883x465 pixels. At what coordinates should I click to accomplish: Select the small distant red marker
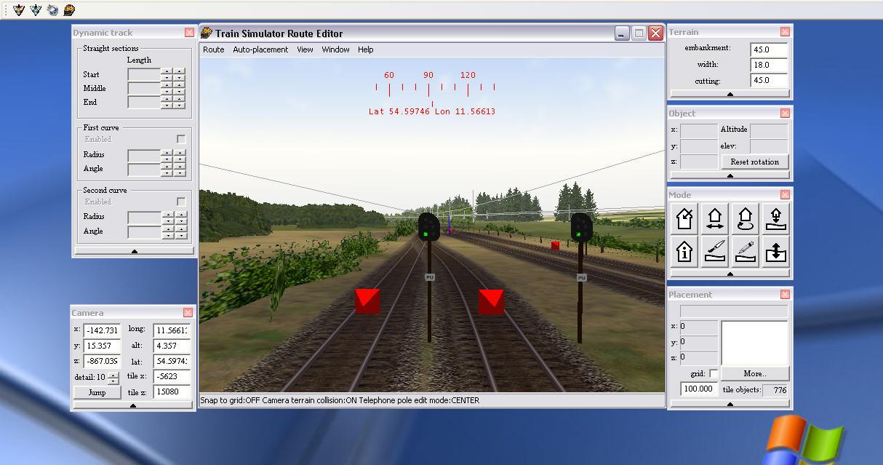click(x=555, y=246)
